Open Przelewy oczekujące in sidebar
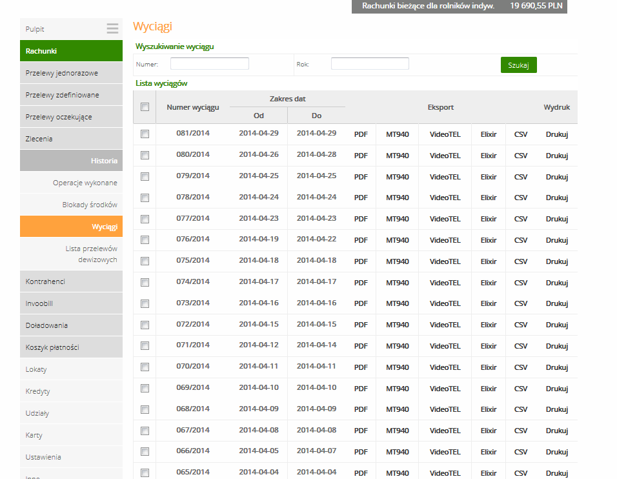The width and height of the screenshot is (617, 479). pos(71,117)
